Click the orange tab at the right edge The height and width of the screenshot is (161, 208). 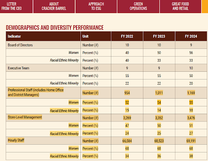tap(205, 7)
